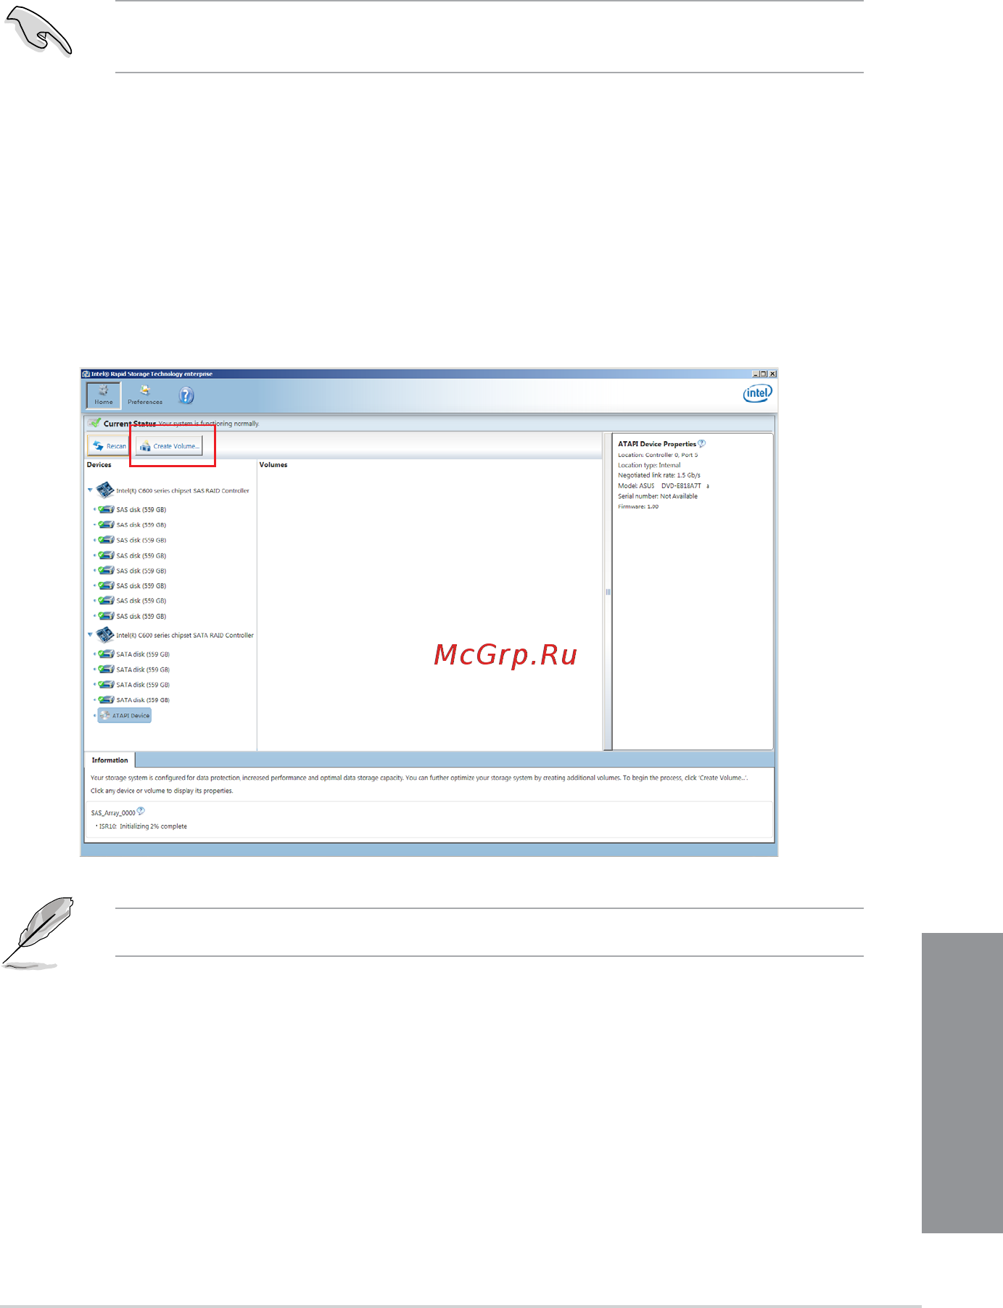
Task: Select Intel C600 SATA RAID Controller item
Action: [175, 635]
